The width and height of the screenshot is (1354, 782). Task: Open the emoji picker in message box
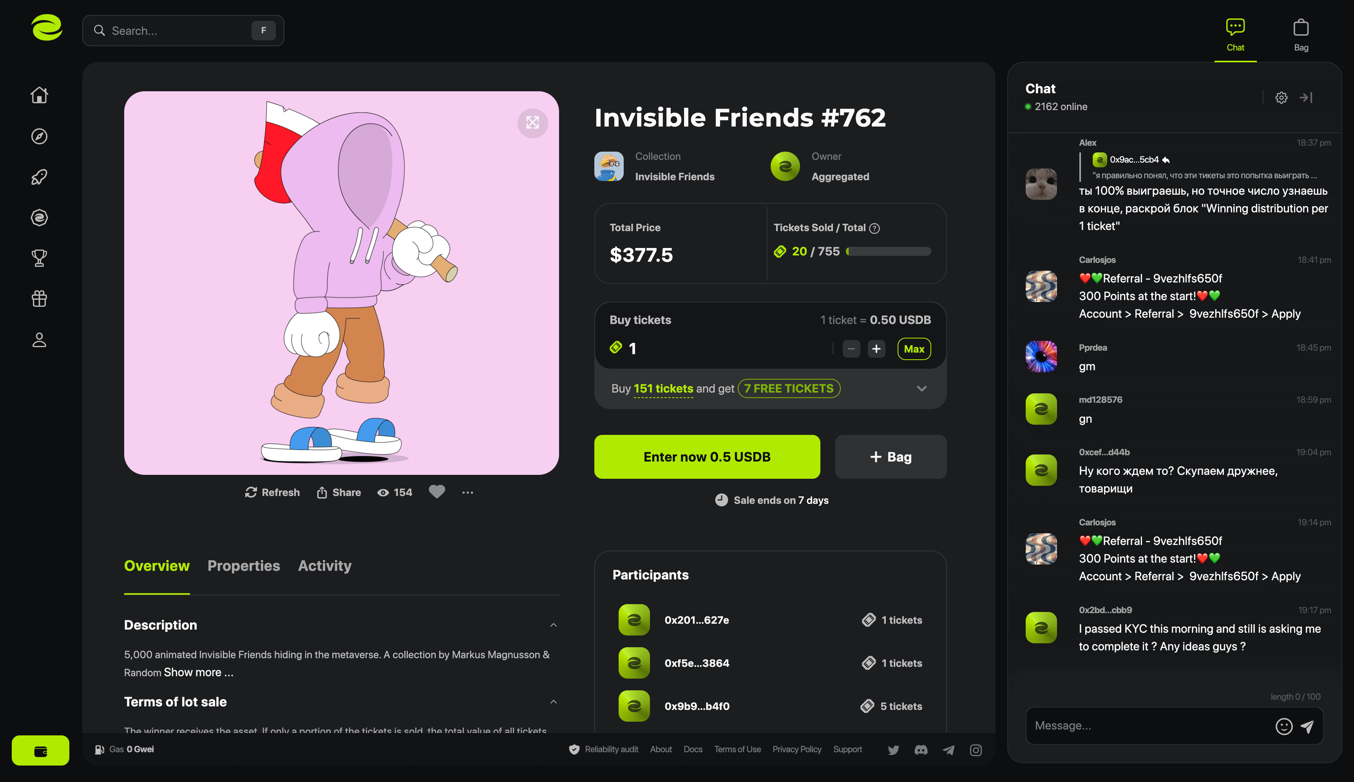pyautogui.click(x=1283, y=726)
